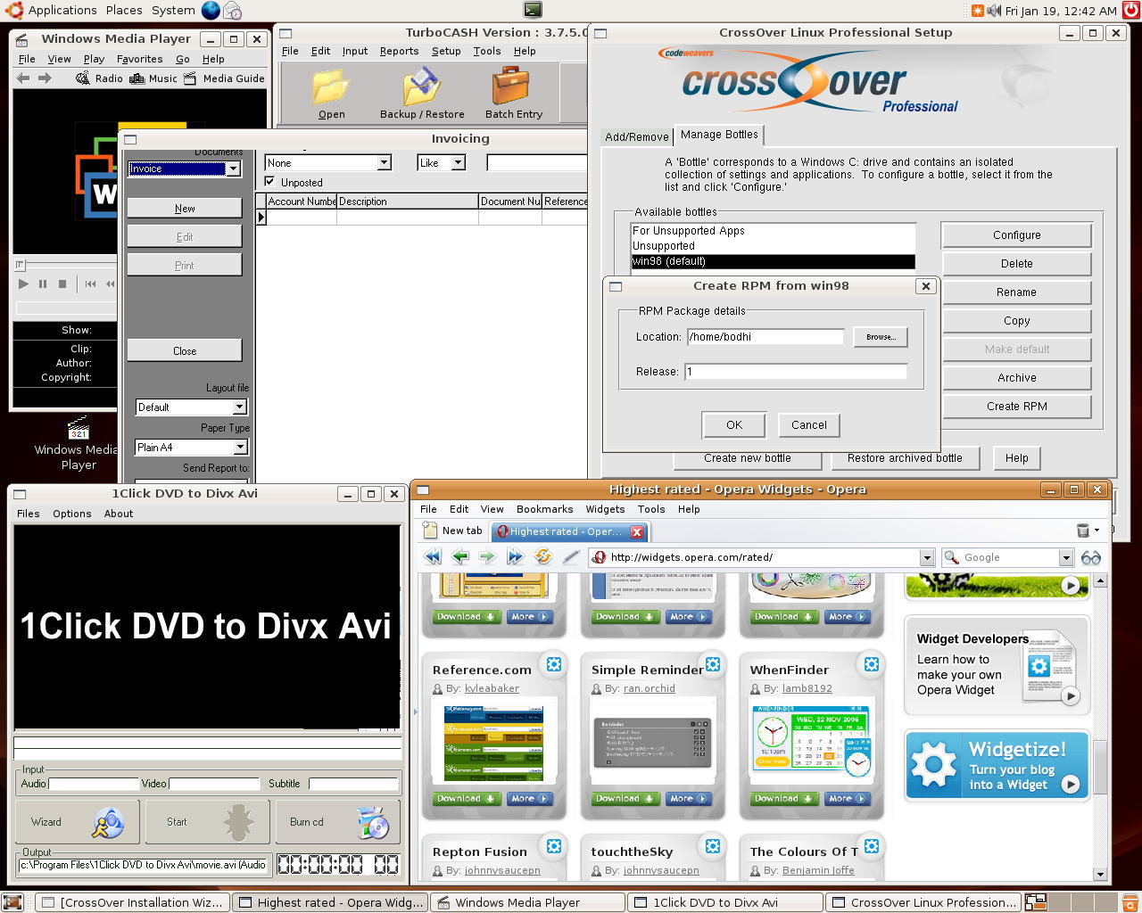
Task: Click OK in Create RPM dialog
Action: coord(734,424)
